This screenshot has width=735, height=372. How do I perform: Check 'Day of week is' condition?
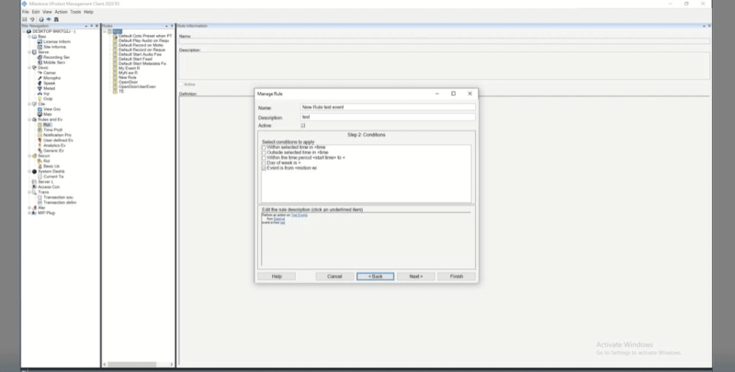(264, 163)
